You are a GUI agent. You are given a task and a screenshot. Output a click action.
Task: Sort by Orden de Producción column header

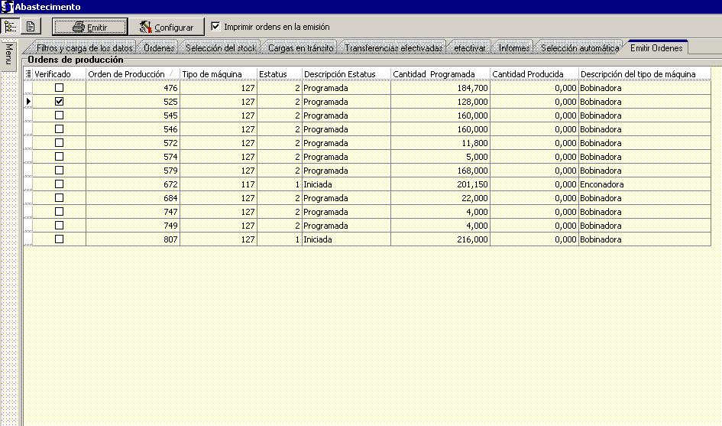(132, 74)
